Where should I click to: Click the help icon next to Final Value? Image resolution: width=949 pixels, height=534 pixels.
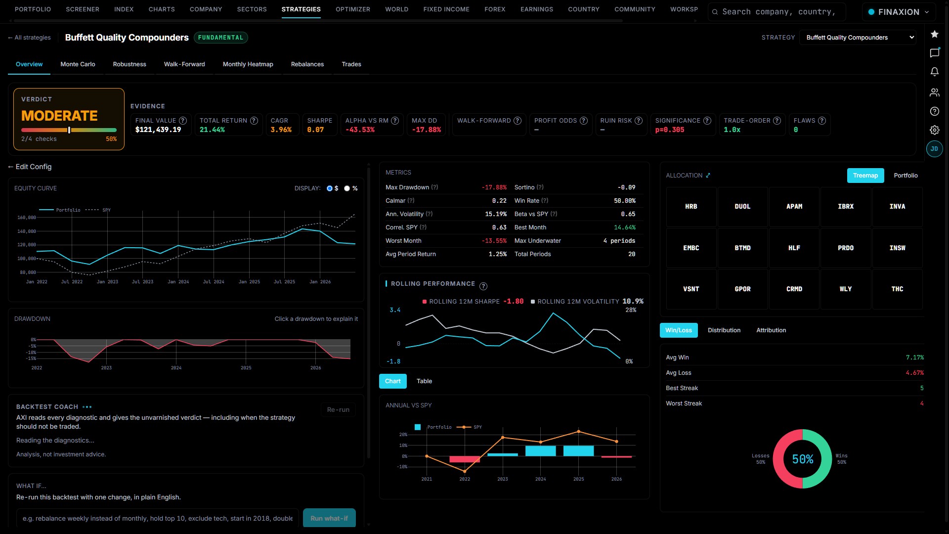183,121
